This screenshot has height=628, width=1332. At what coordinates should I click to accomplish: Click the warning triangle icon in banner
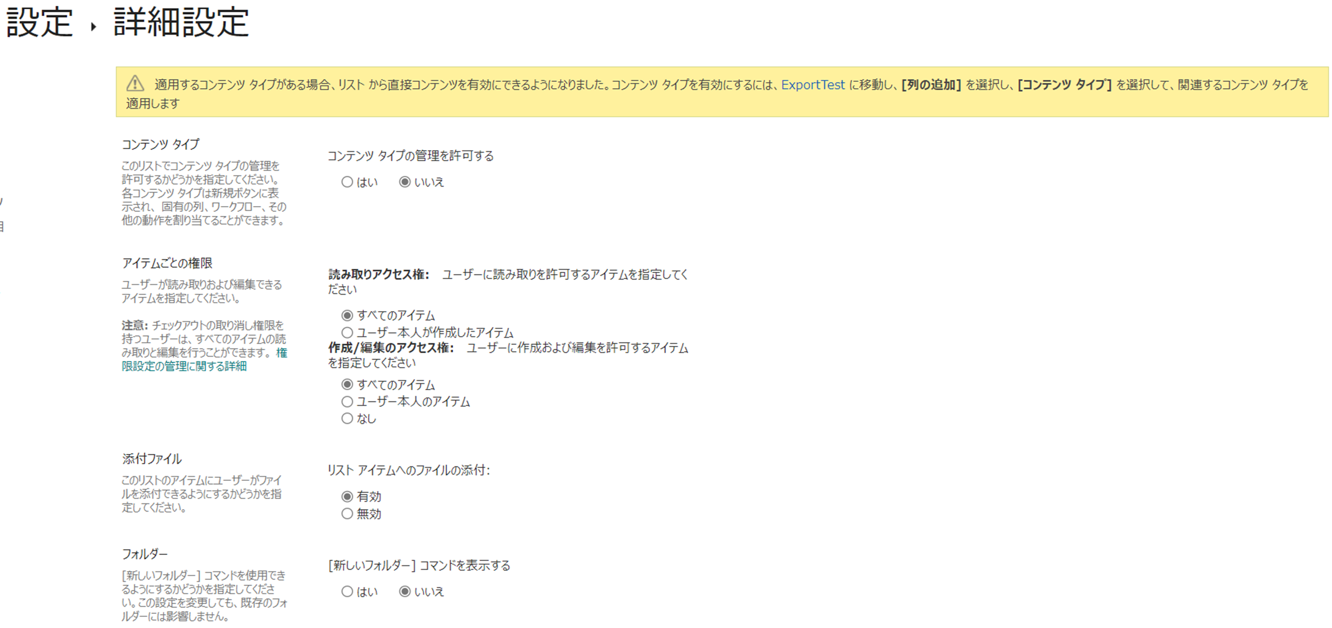(x=136, y=84)
